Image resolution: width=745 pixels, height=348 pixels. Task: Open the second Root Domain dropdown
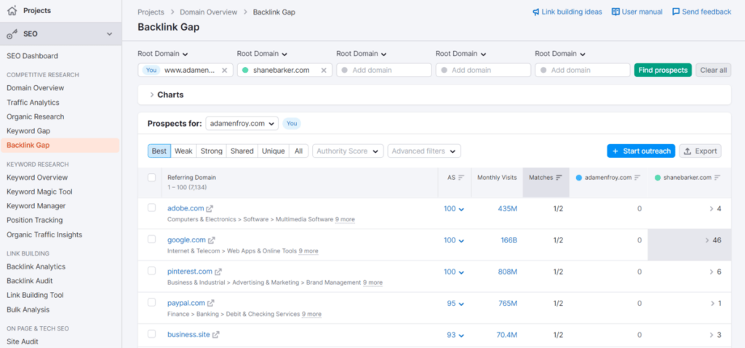tap(262, 54)
